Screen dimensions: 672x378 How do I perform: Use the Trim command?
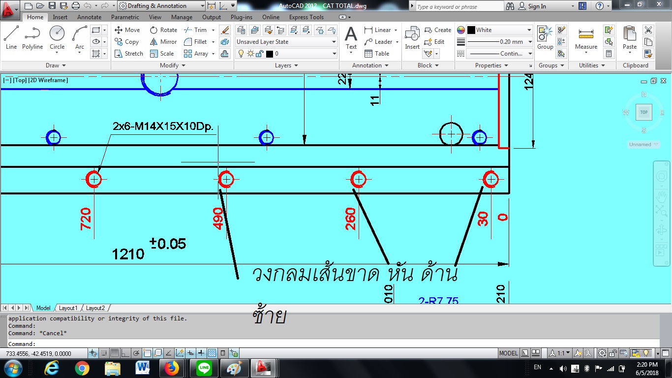click(195, 30)
